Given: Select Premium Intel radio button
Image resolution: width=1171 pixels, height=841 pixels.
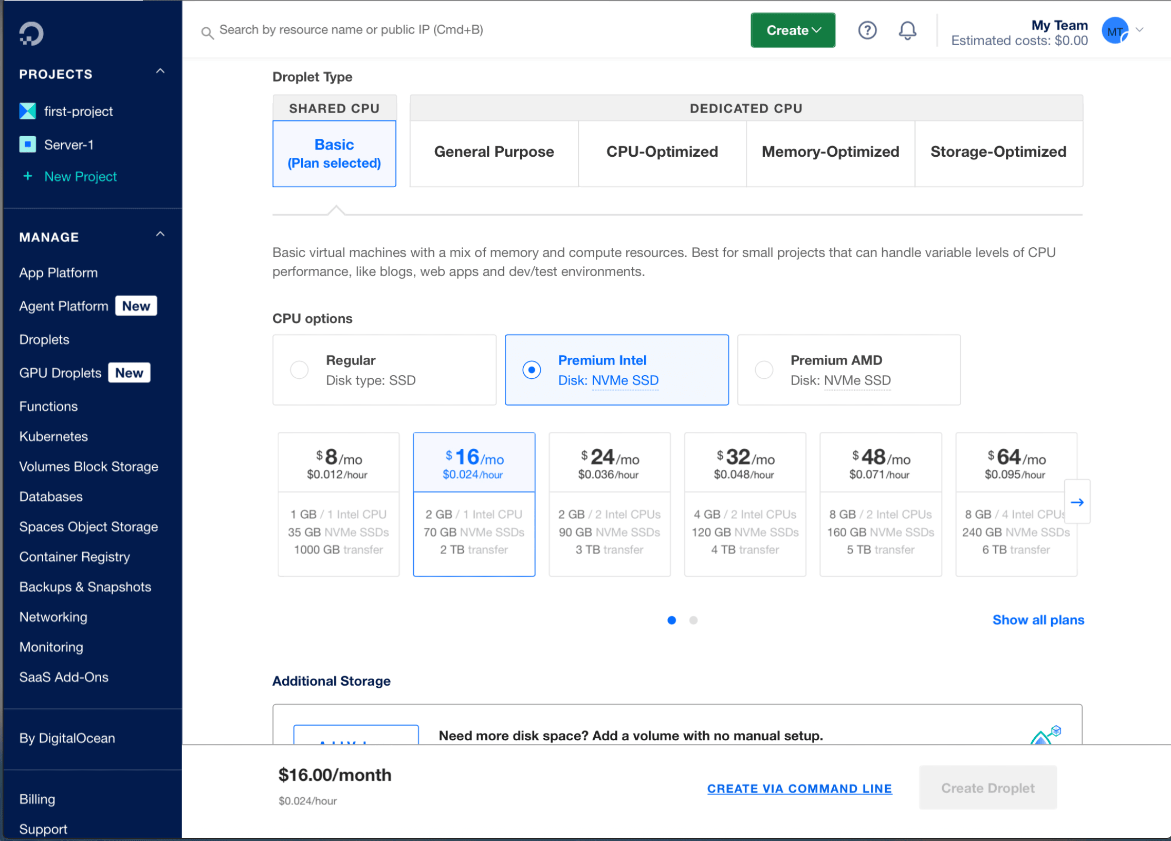Looking at the screenshot, I should [x=532, y=370].
